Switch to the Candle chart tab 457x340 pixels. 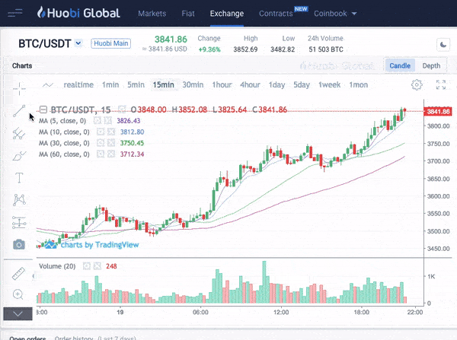pyautogui.click(x=400, y=65)
